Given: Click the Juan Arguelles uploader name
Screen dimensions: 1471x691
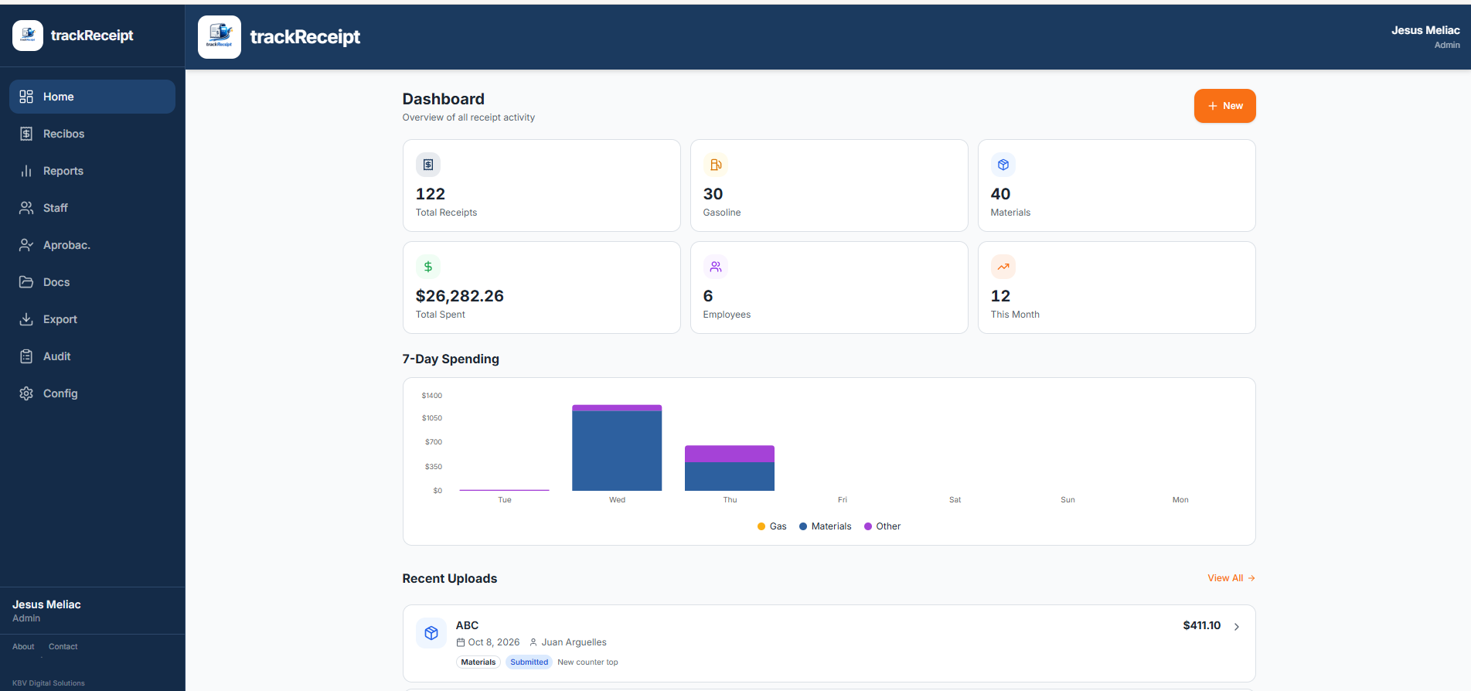Looking at the screenshot, I should (574, 642).
